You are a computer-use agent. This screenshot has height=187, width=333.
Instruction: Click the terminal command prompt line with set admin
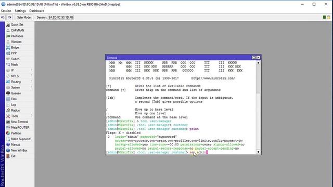tap(157, 152)
